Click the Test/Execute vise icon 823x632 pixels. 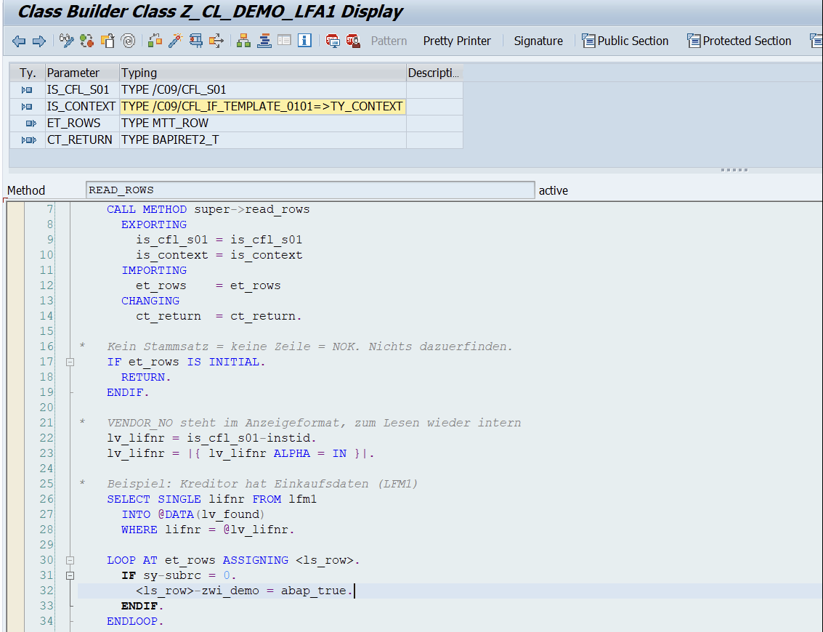click(196, 41)
